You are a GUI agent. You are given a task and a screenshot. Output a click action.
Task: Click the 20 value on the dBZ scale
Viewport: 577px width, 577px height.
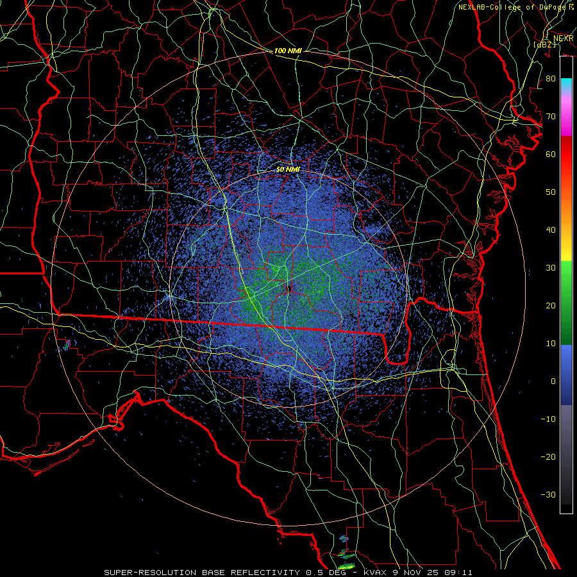pos(551,306)
